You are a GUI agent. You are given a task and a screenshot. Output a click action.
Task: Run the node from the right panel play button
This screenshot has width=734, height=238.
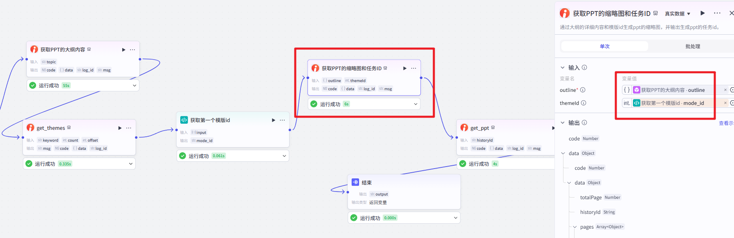(703, 13)
